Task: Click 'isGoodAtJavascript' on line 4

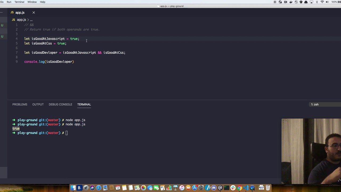Action: tap(48, 39)
